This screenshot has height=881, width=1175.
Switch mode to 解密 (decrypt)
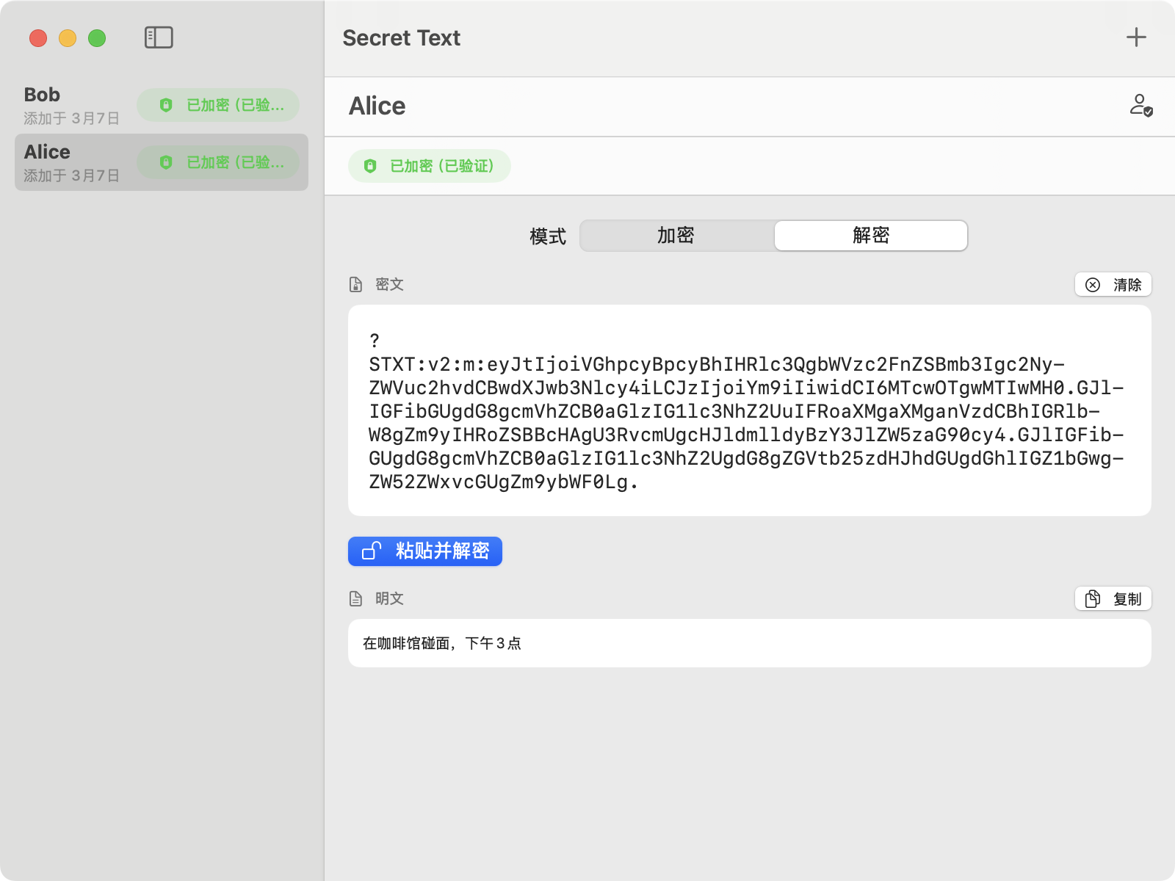pos(871,236)
